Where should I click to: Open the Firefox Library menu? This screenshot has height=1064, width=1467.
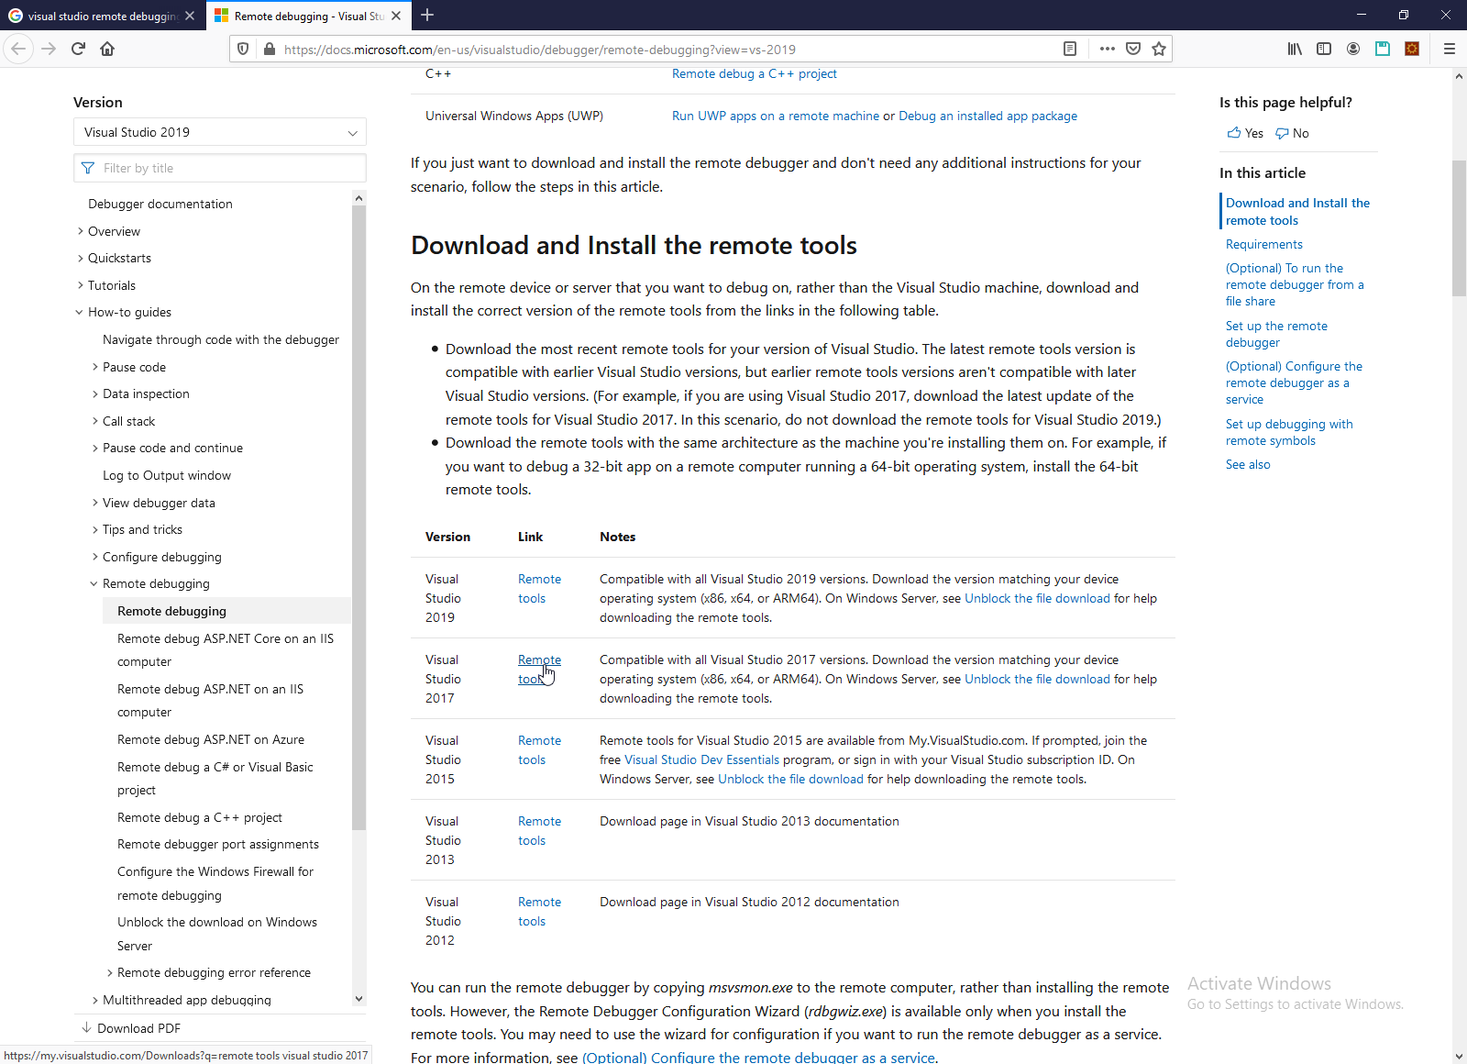click(x=1295, y=49)
